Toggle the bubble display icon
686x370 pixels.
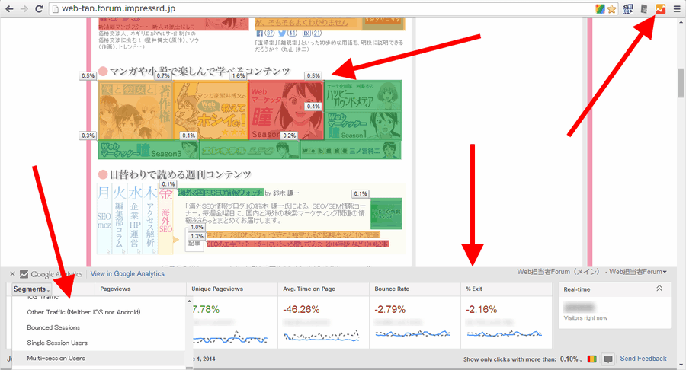[607, 359]
